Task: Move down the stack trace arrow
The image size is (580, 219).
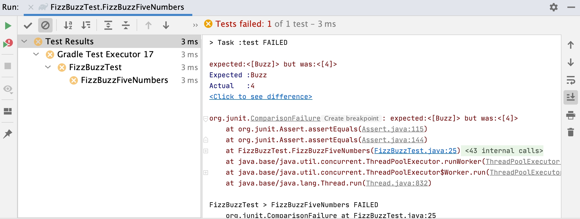Action: tap(571, 62)
